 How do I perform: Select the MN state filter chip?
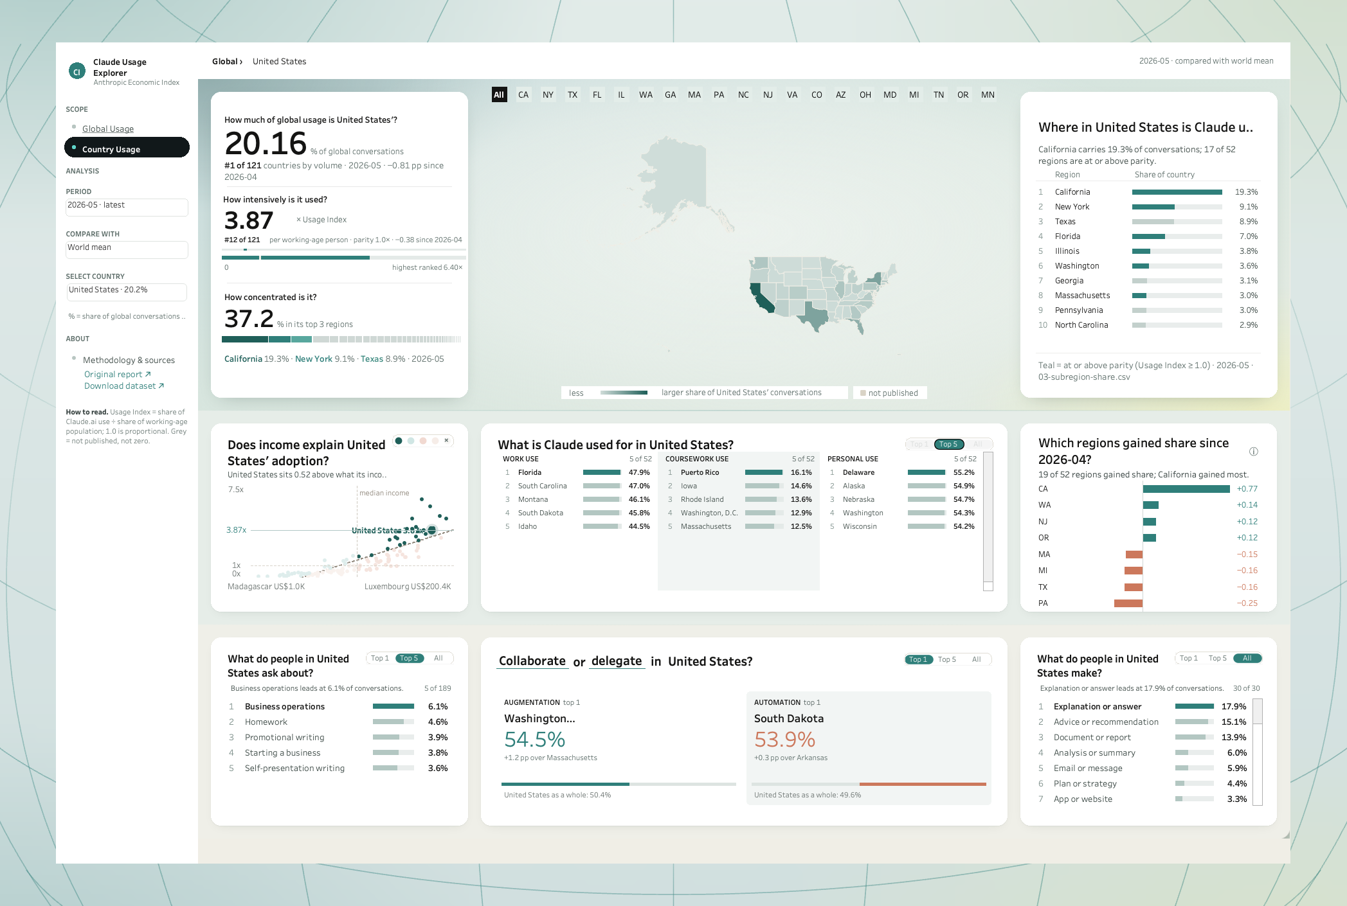pos(988,94)
